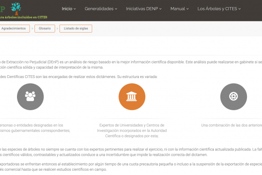262x175 pixels.
Task: Open the Los Árboles y CITES menu
Action: pos(217,9)
